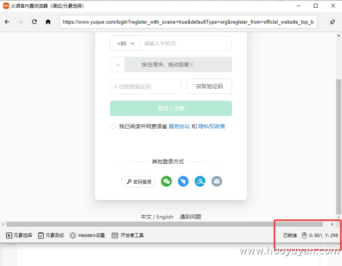Enable the agreement checkbox before login

(x=113, y=126)
